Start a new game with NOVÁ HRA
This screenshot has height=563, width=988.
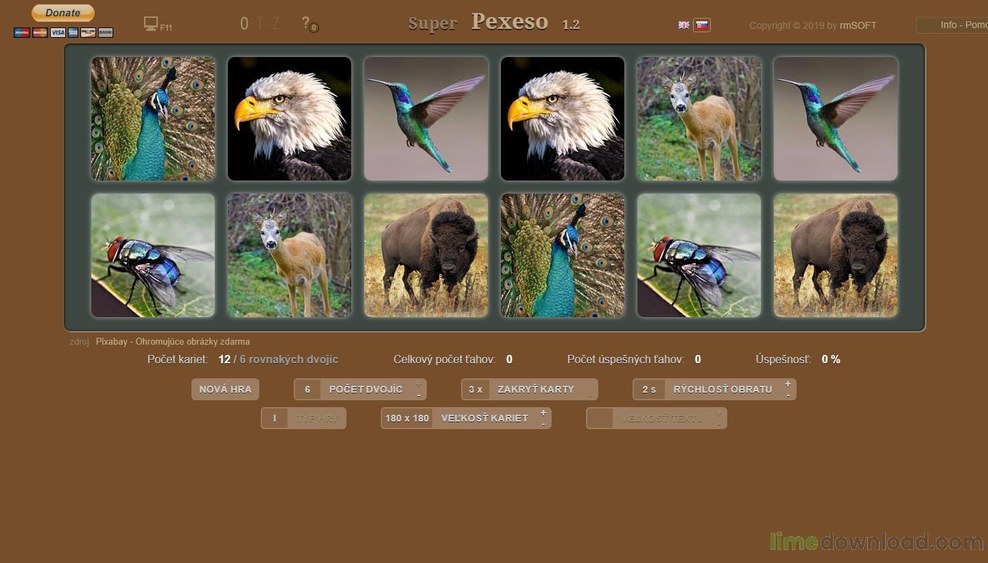point(225,389)
